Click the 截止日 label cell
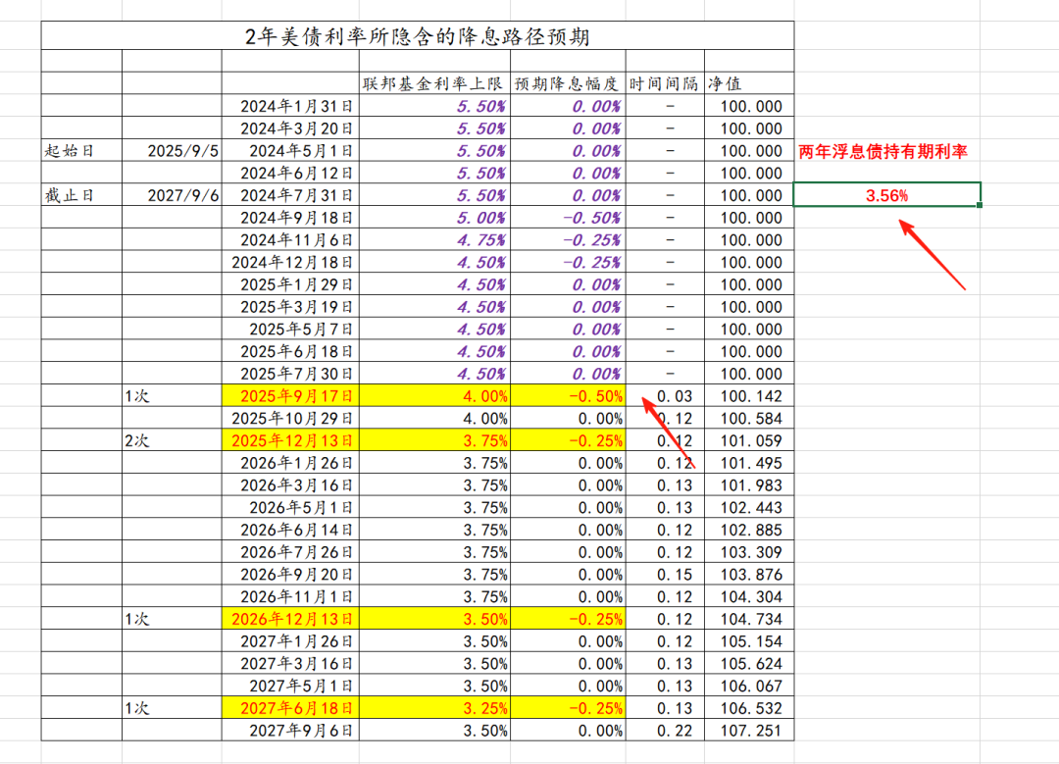Screen dimensions: 1059x764 pyautogui.click(x=81, y=195)
